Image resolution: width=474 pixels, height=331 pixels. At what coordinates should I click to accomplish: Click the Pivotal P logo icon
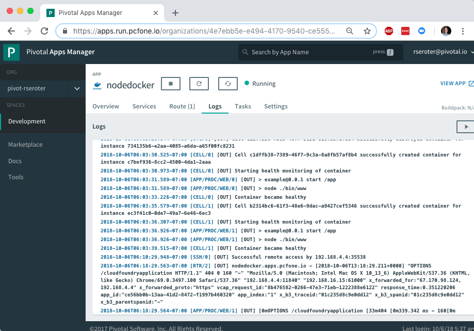[x=11, y=52]
